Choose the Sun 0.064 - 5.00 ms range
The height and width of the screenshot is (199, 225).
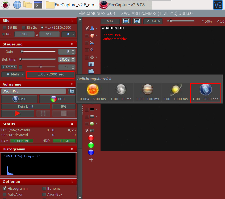[x=93, y=93]
